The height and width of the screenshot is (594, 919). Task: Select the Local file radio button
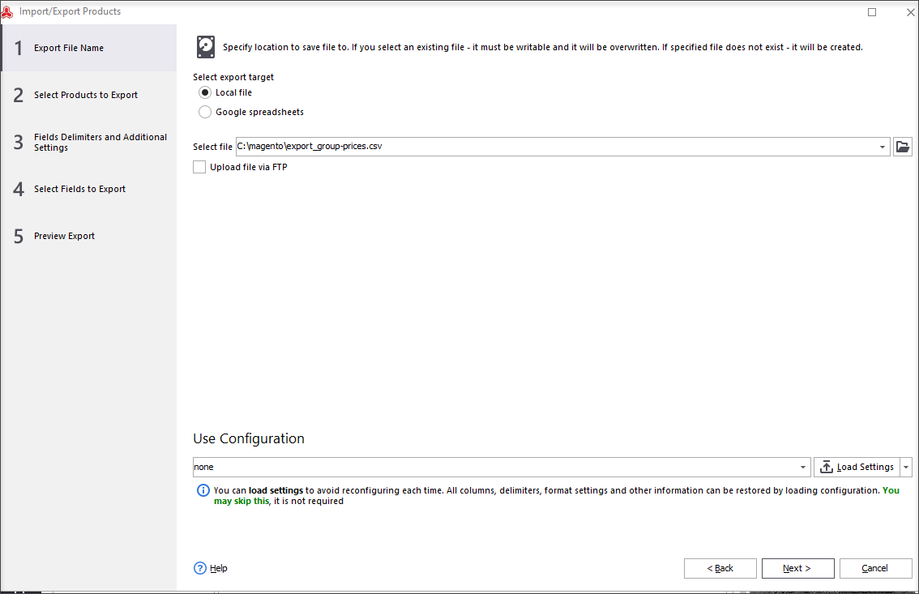coord(204,92)
